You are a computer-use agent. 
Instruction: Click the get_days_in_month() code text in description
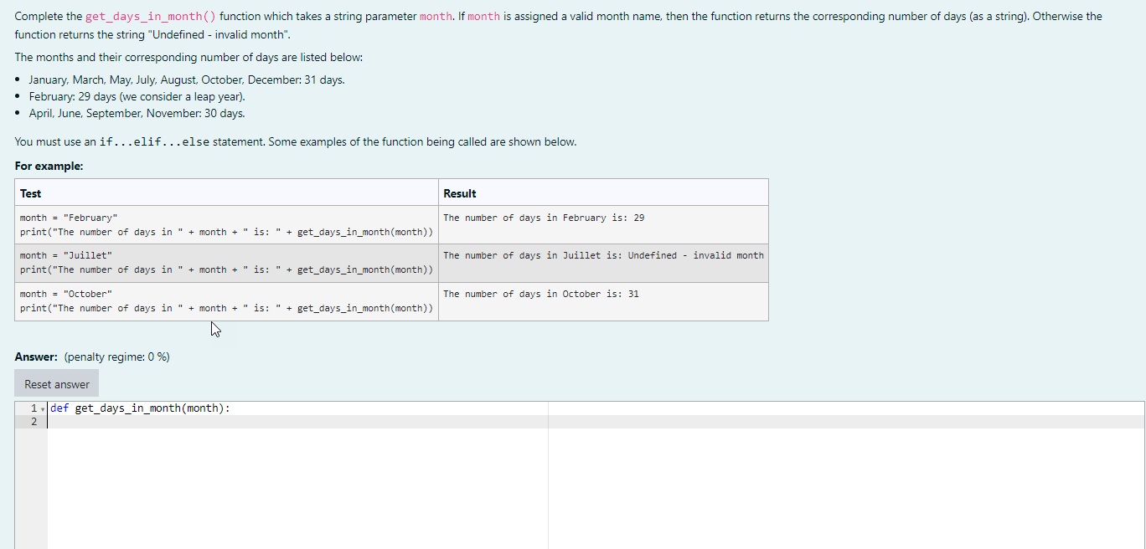tap(151, 17)
